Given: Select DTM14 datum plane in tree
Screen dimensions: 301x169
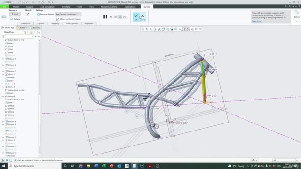Looking at the screenshot, I should click(9, 112).
